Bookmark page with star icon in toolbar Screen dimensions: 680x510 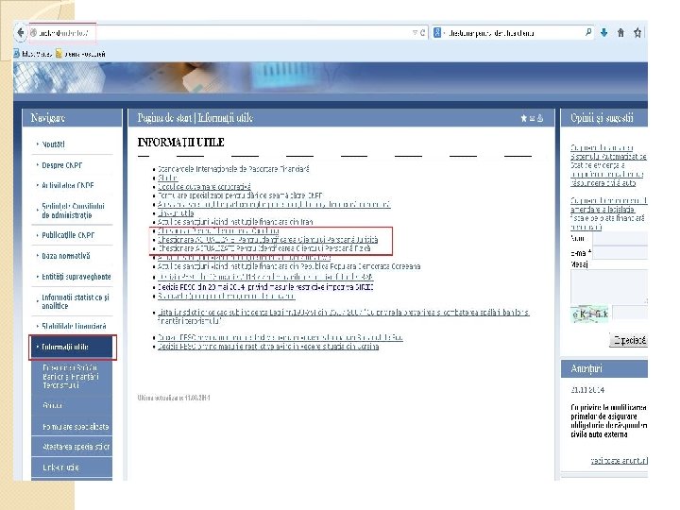637,32
